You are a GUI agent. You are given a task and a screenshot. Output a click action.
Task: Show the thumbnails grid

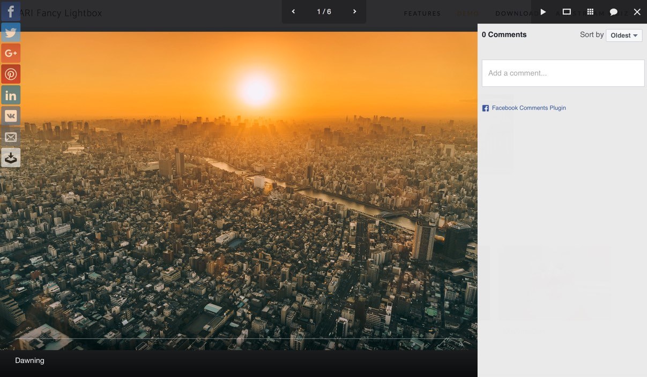tap(590, 12)
